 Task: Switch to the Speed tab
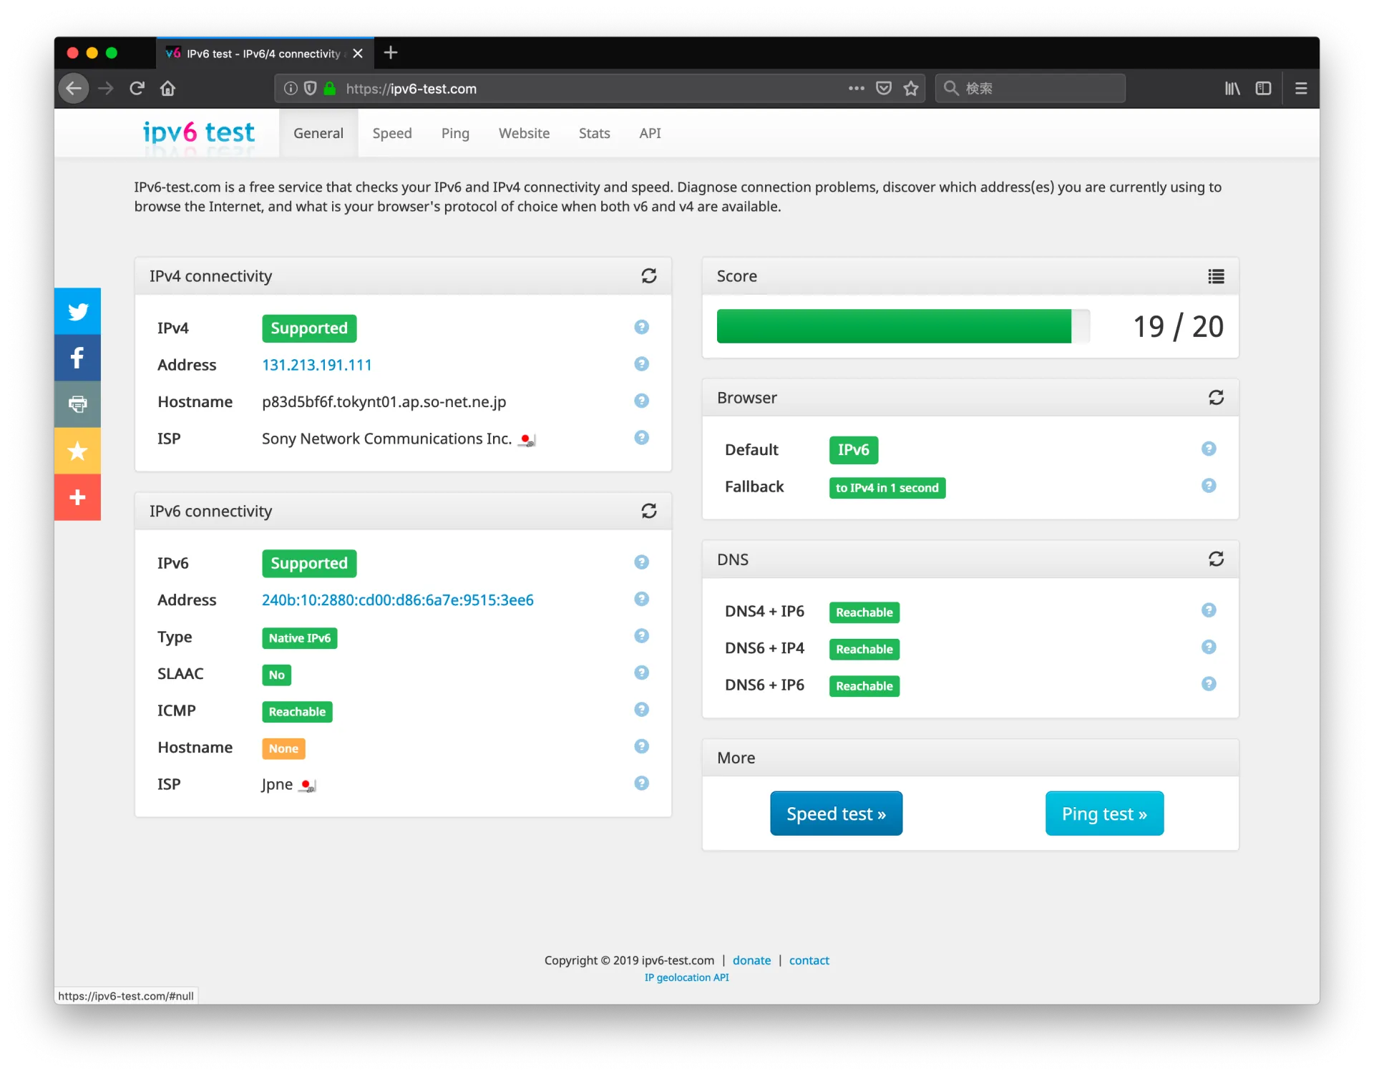(391, 134)
